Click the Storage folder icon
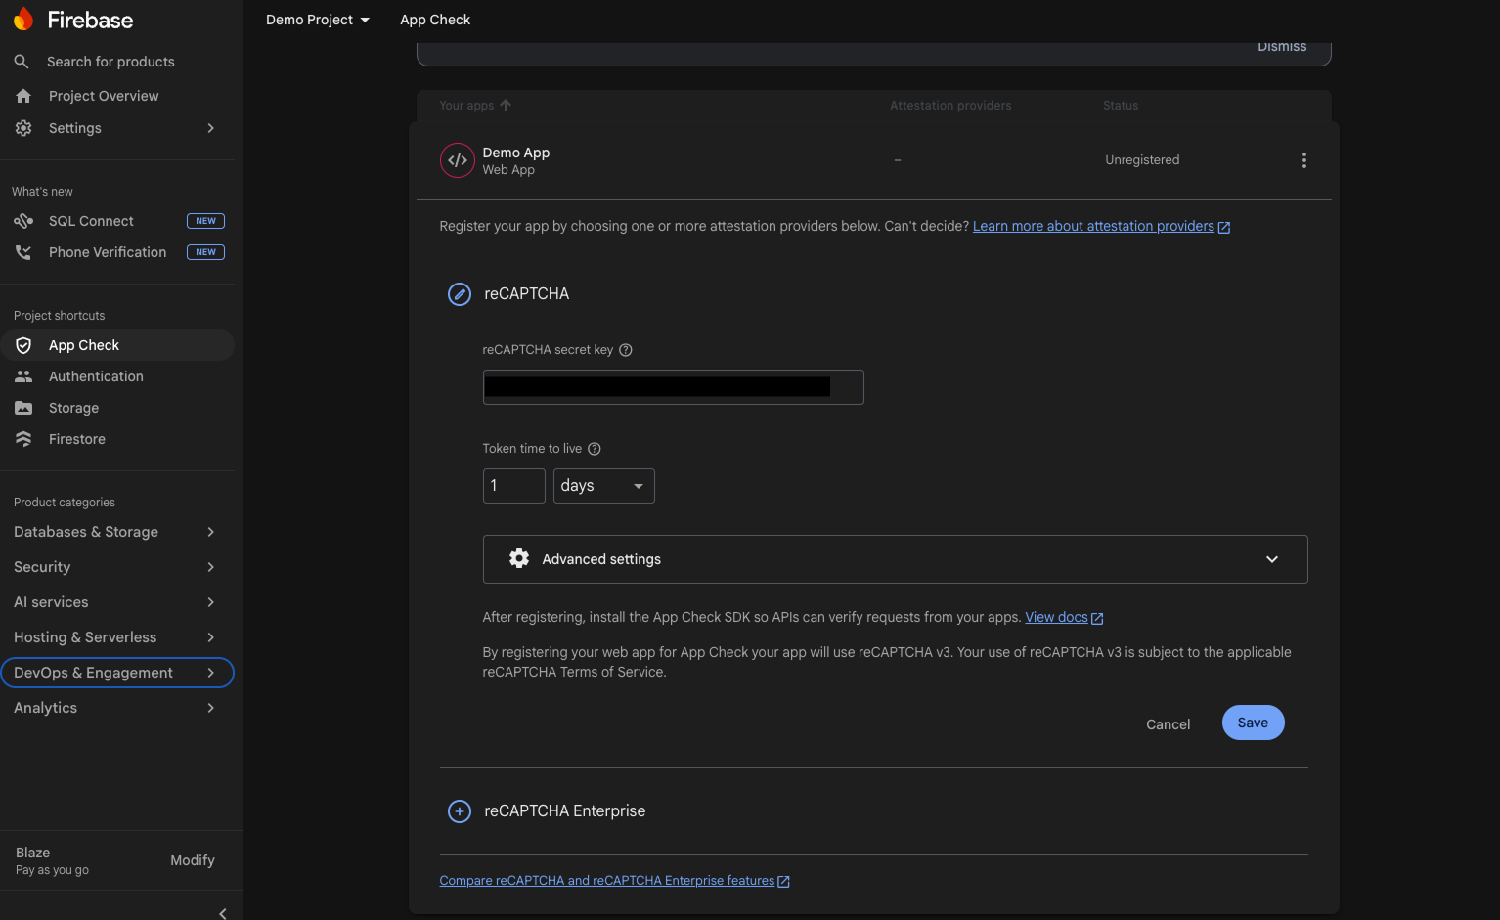 [23, 408]
